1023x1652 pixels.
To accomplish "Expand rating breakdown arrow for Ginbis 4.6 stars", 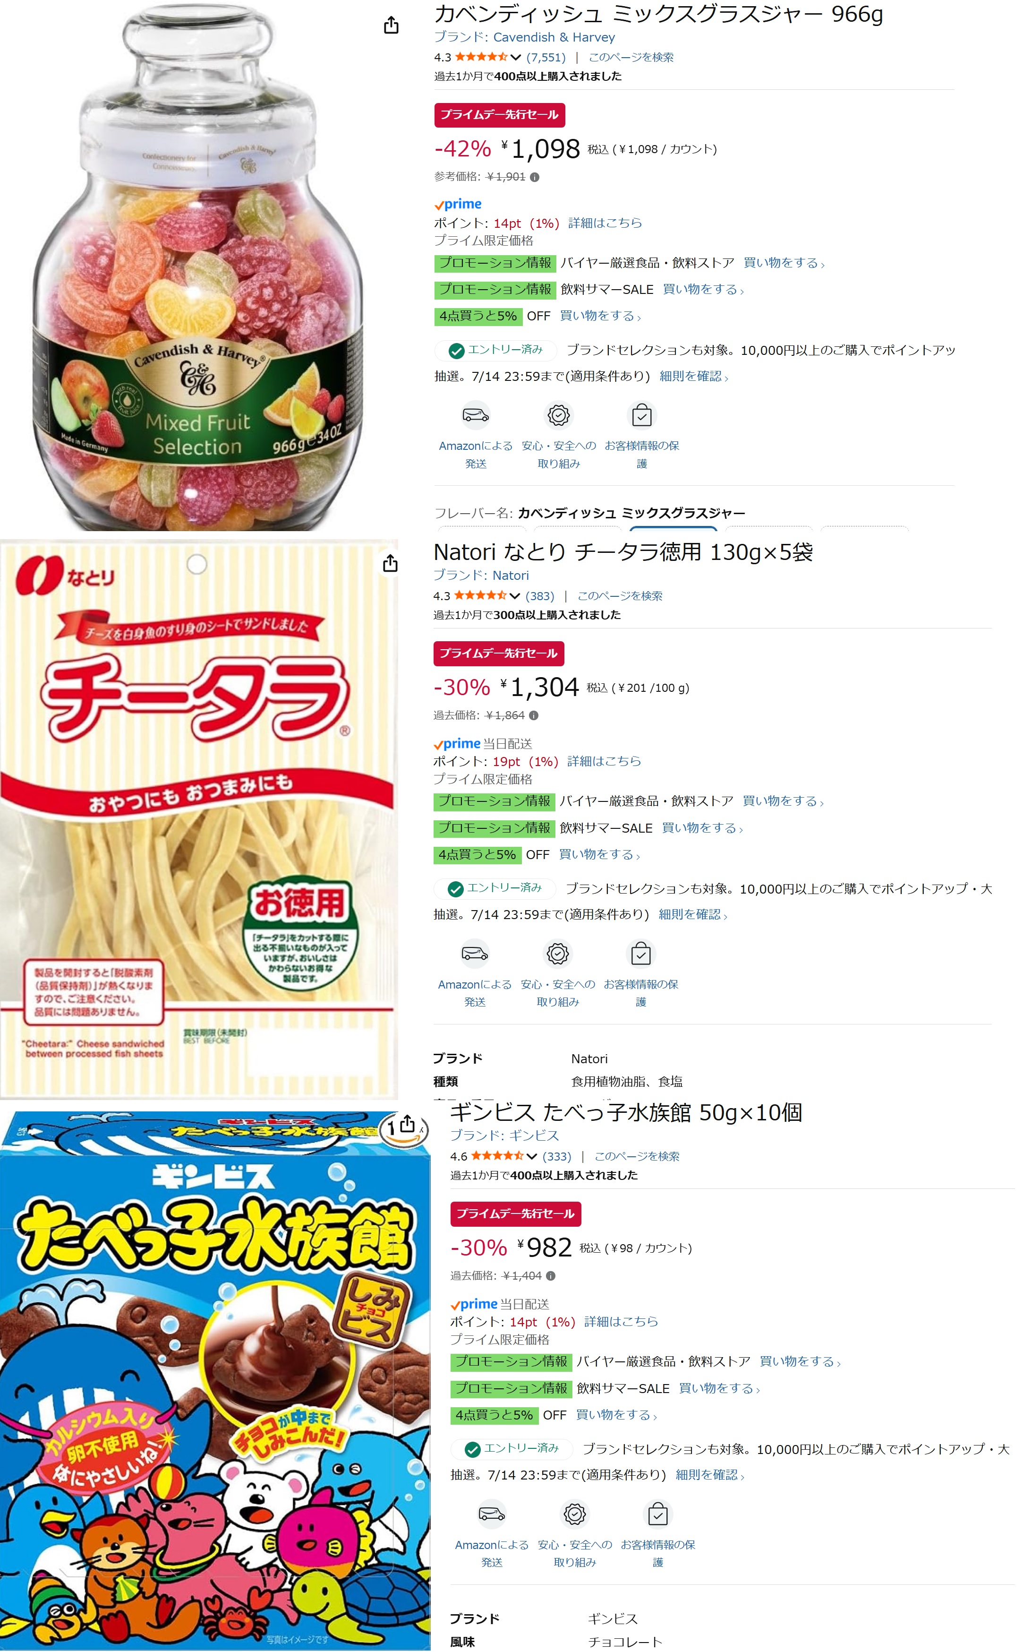I will [532, 1157].
